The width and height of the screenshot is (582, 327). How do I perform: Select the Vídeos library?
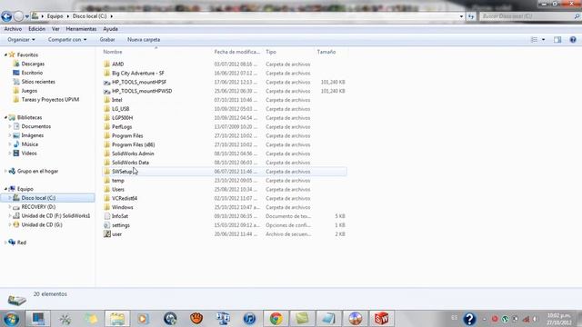pyautogui.click(x=28, y=154)
